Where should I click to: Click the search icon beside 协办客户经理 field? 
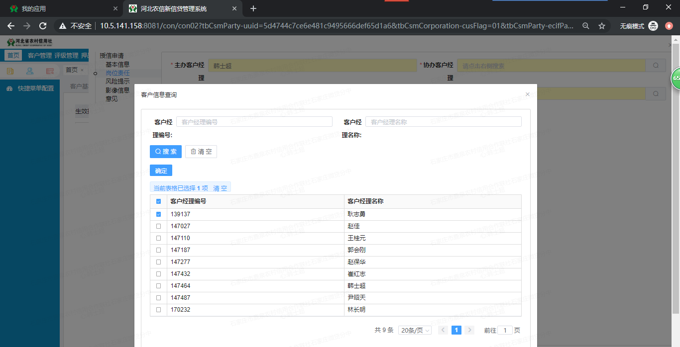pos(656,66)
